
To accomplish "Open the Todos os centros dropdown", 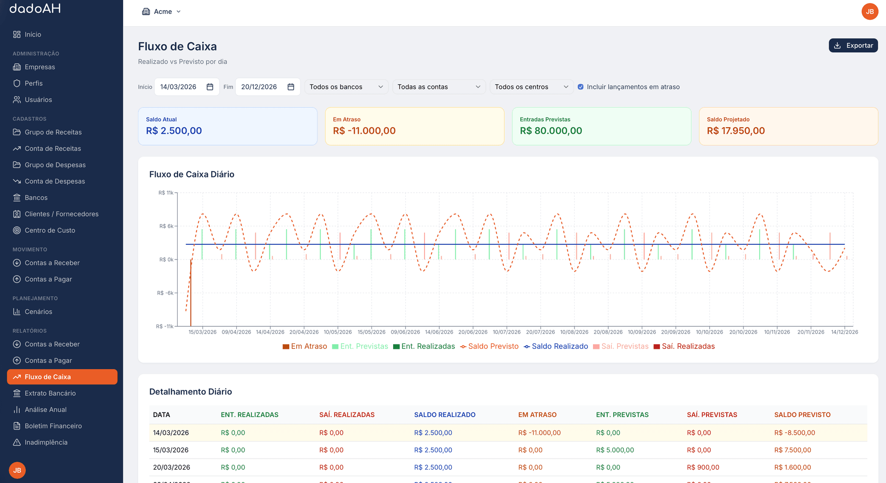I will point(531,87).
